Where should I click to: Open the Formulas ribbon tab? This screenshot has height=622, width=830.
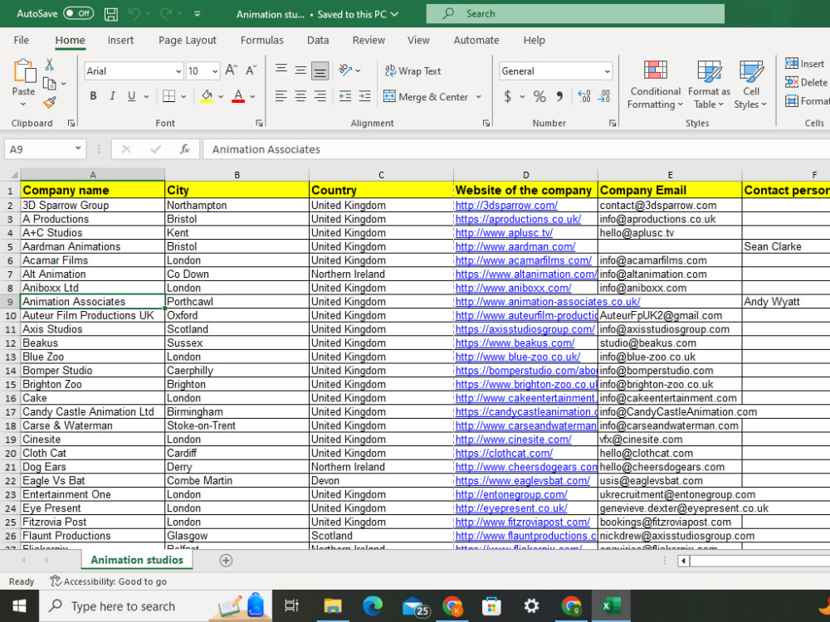[x=262, y=40]
